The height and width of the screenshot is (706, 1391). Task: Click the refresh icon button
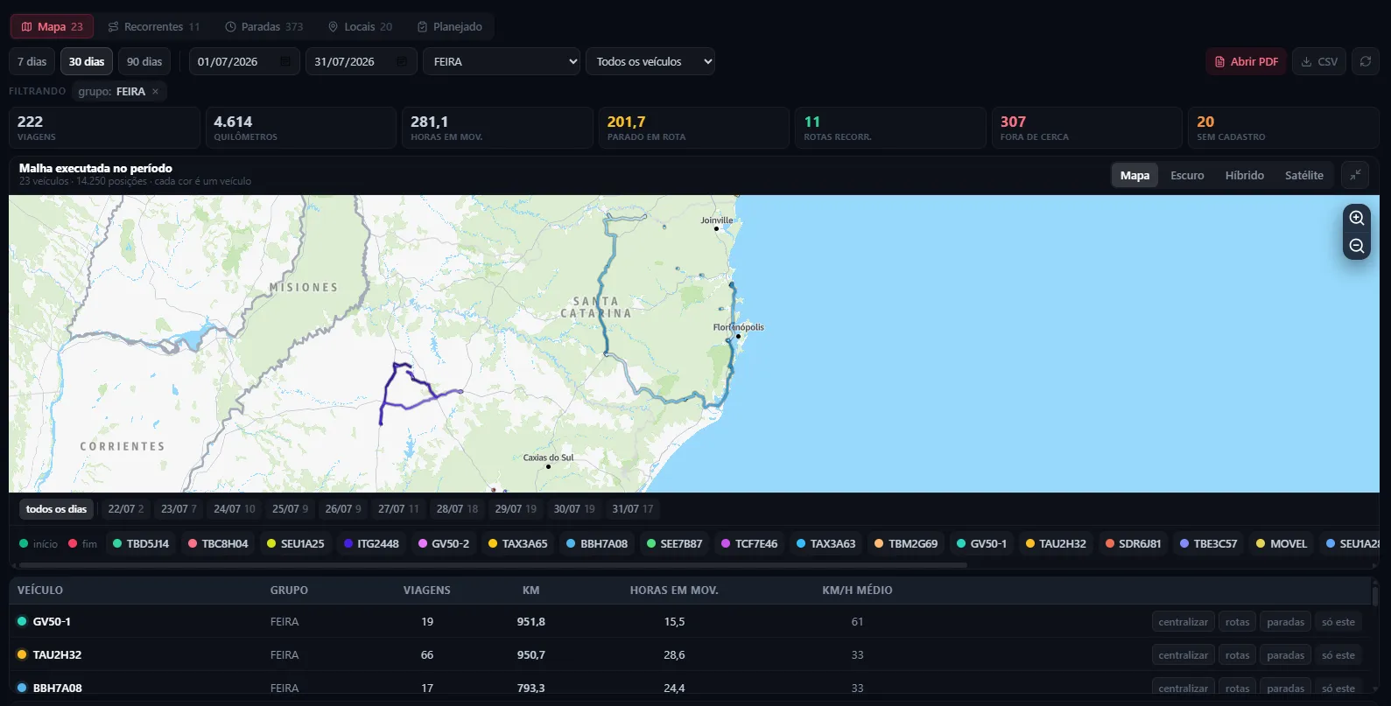[1365, 61]
